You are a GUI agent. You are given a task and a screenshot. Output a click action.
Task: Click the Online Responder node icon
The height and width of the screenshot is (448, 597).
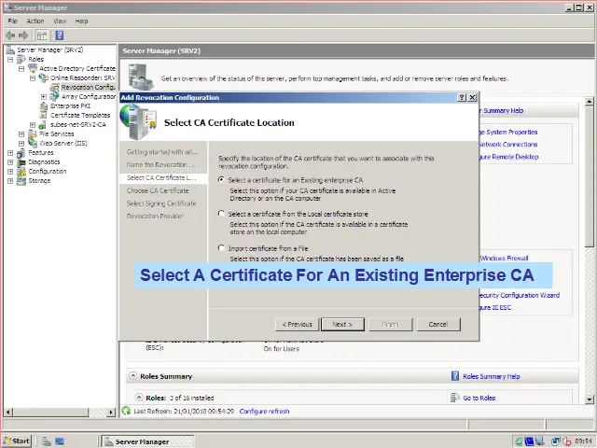pos(44,77)
